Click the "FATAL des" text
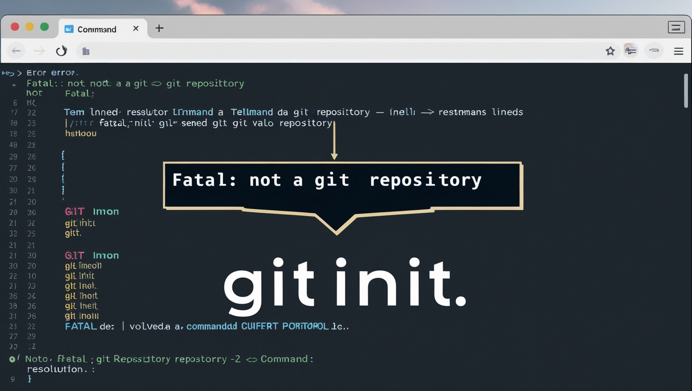The width and height of the screenshot is (692, 391). coord(89,326)
